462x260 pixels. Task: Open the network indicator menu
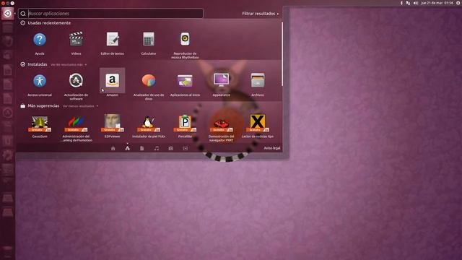pyautogui.click(x=408, y=3)
